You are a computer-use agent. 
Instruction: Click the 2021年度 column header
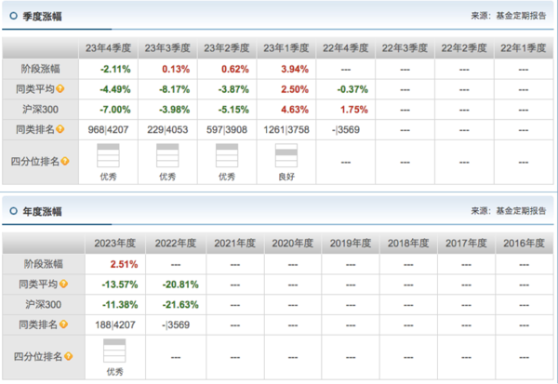(x=235, y=243)
